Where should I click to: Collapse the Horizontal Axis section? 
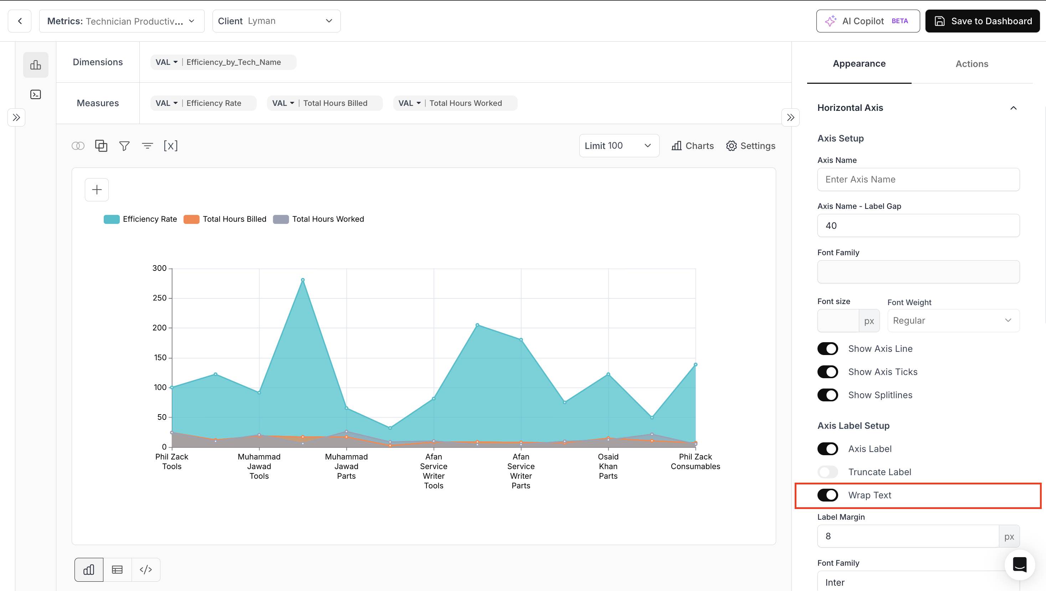pyautogui.click(x=1014, y=108)
